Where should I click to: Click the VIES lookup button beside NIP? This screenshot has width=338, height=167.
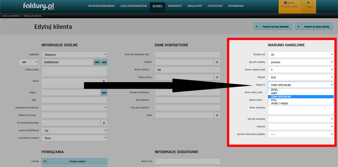tap(97, 62)
